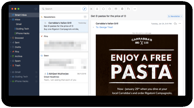Expand the Drafts folder chevron
This screenshot has height=108, width=194.
(11, 47)
